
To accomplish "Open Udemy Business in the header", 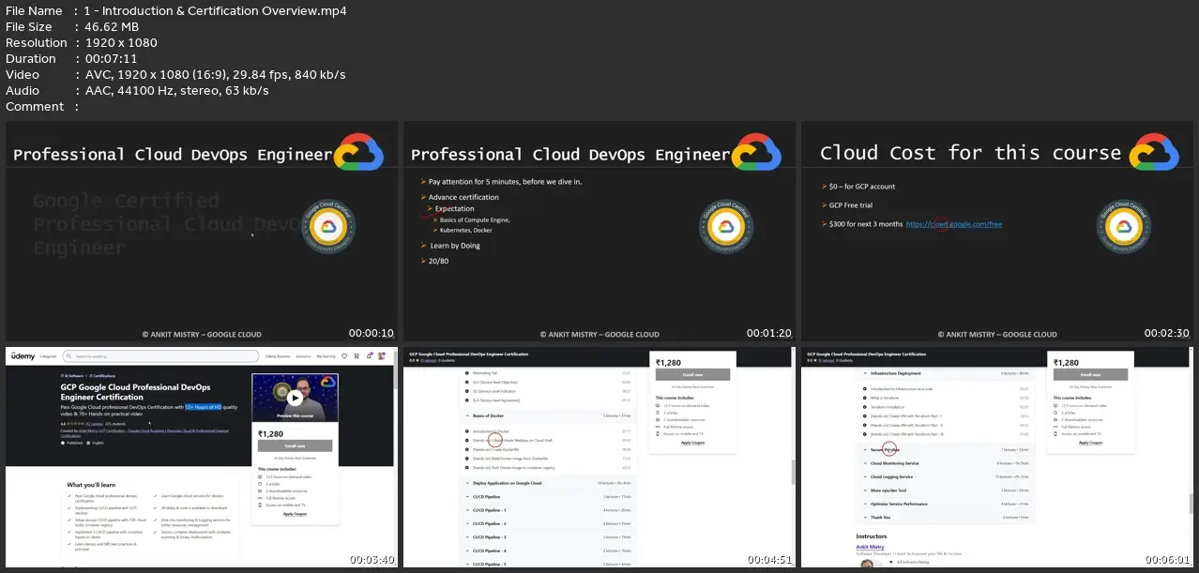I will (278, 356).
